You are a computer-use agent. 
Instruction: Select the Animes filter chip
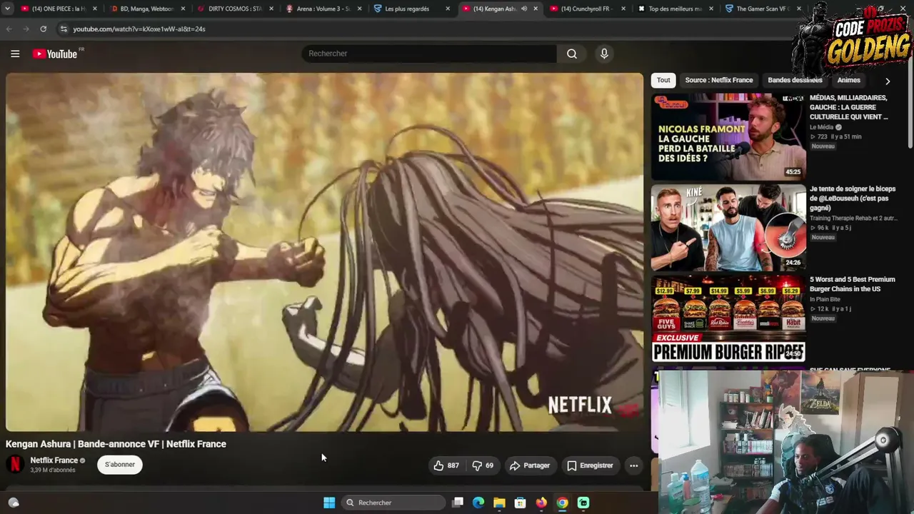(848, 80)
